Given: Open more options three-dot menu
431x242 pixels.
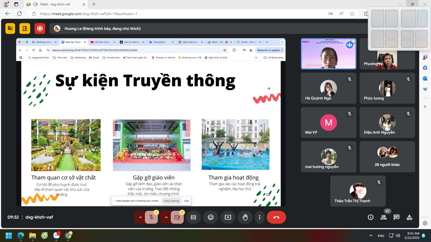Looking at the screenshot, I should point(260,217).
